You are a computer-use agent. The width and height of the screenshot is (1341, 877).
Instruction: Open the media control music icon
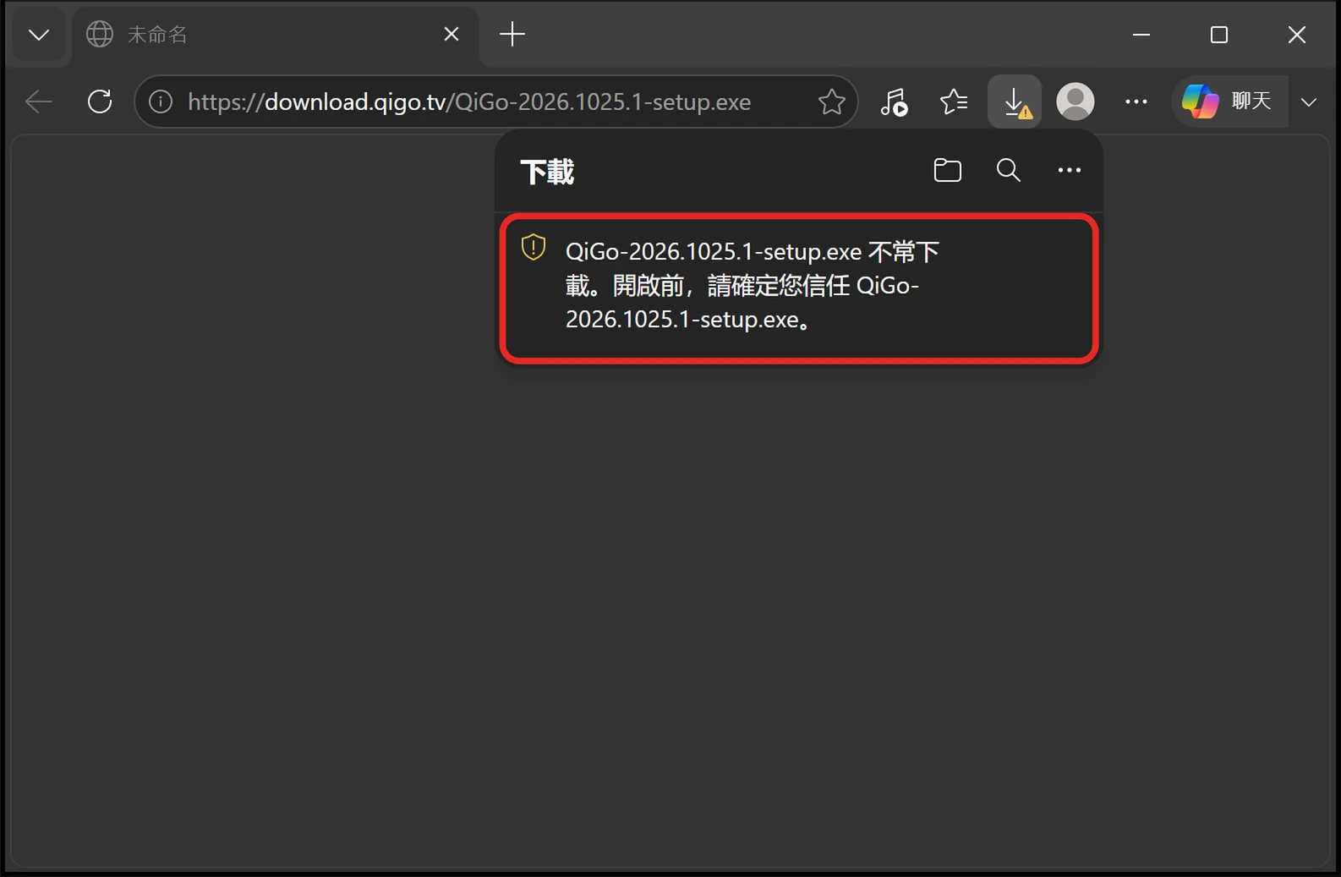click(x=894, y=101)
